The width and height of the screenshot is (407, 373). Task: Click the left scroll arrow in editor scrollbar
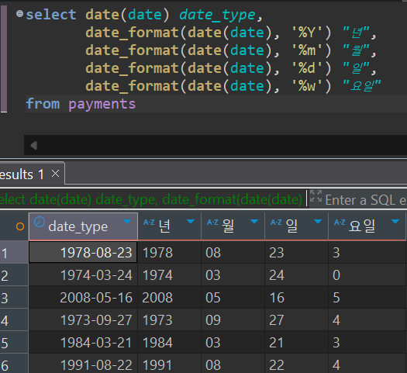click(x=34, y=145)
